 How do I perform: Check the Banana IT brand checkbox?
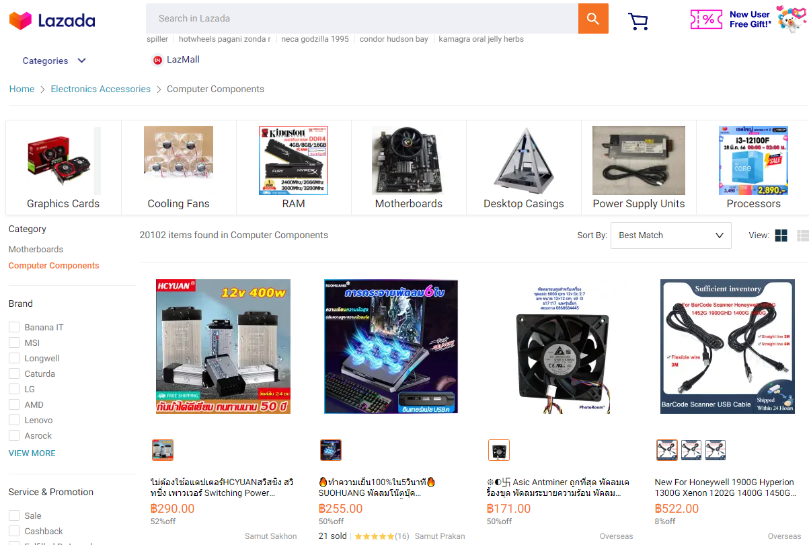click(13, 327)
